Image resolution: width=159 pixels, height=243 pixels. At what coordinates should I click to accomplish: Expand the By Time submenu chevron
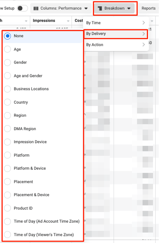[144, 23]
